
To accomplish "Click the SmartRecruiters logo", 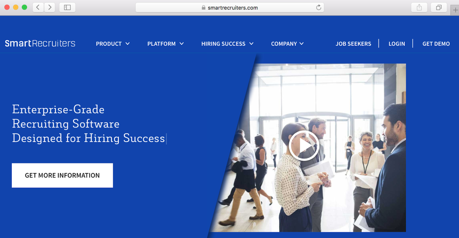I will [40, 43].
